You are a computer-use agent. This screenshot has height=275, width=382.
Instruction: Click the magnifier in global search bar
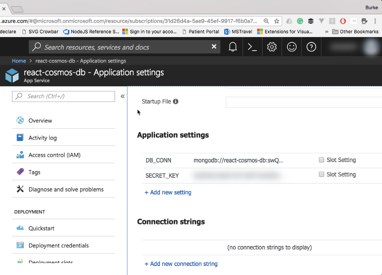(37, 47)
